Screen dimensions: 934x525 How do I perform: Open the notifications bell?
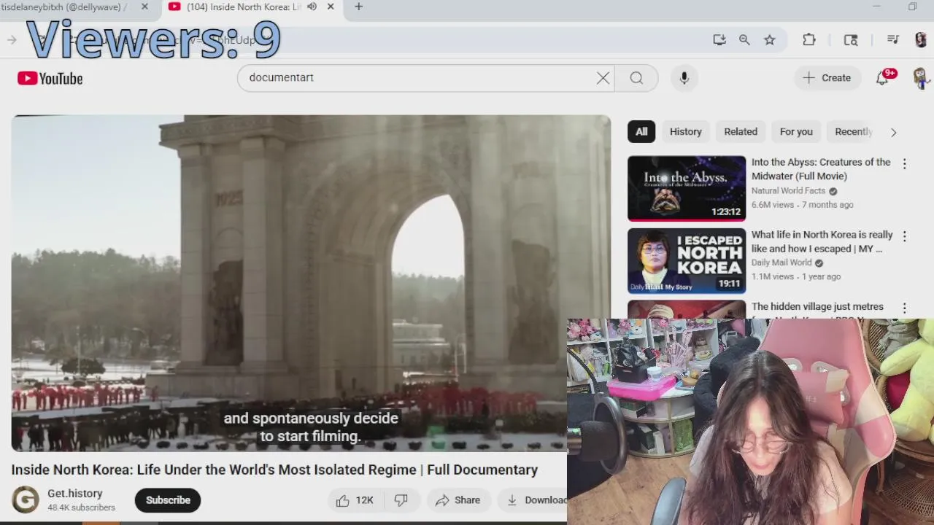pyautogui.click(x=883, y=78)
